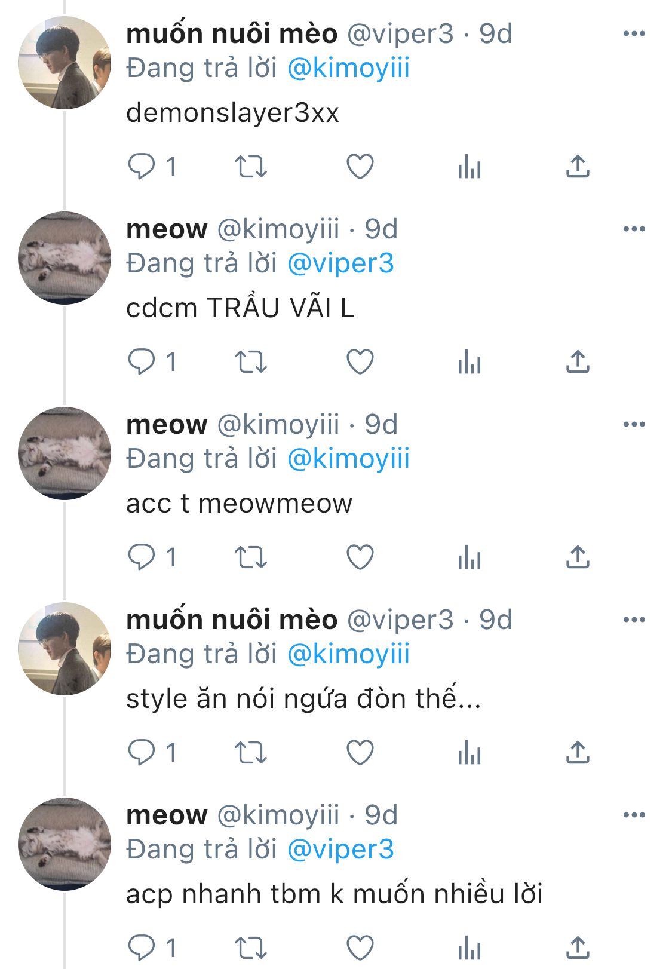Like the "acc t meowmeow" tweet
This screenshot has width=672, height=969.
pos(360,557)
